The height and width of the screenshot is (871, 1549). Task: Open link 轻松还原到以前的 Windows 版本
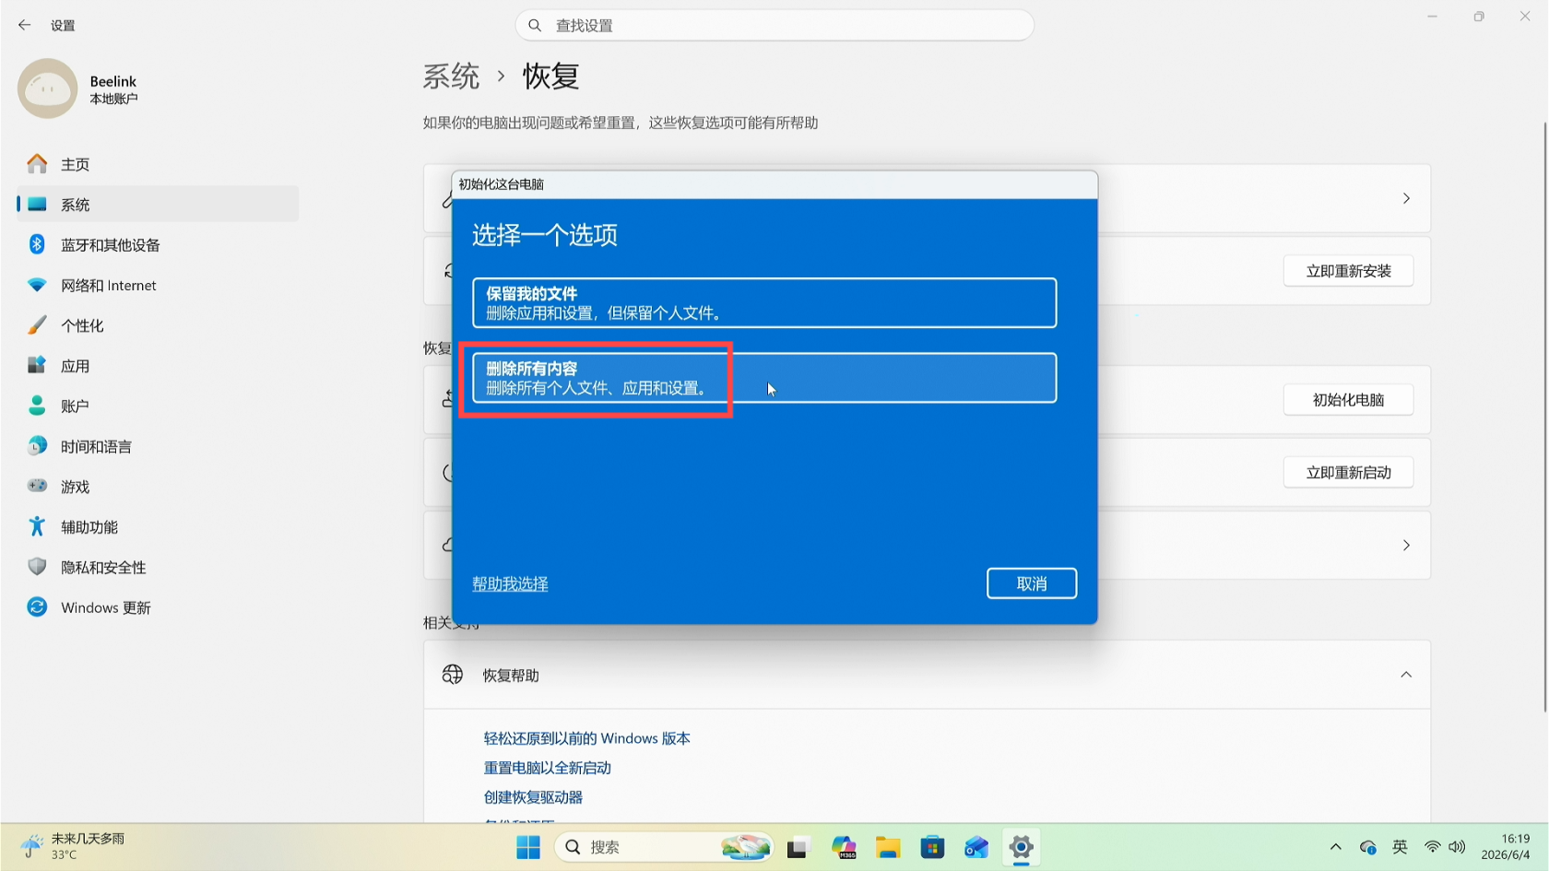point(586,738)
